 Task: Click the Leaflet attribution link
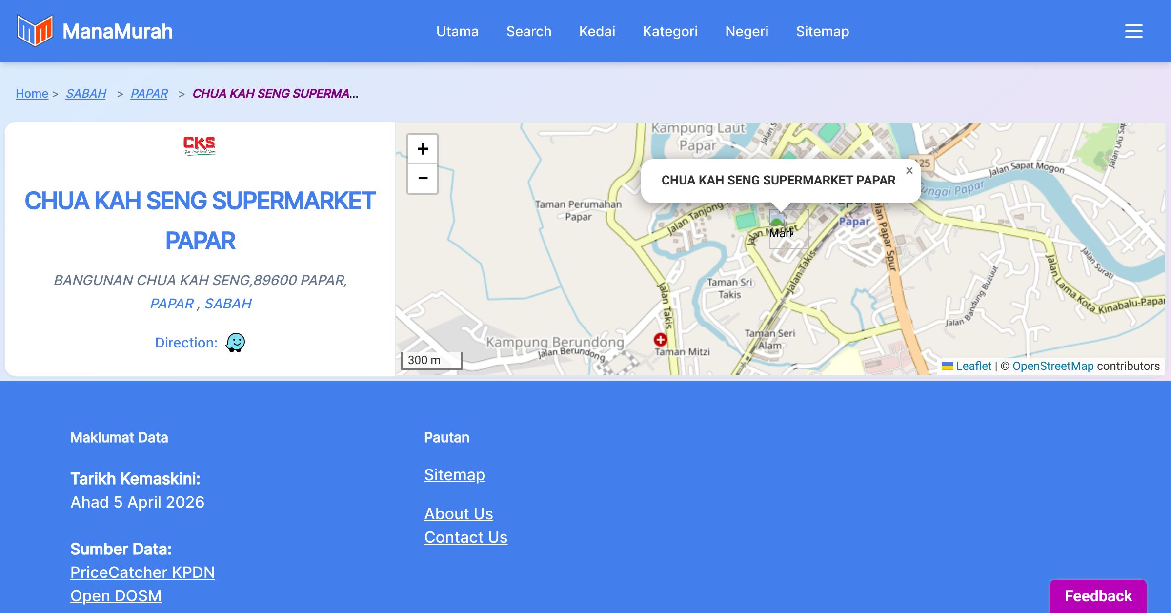[x=973, y=366]
